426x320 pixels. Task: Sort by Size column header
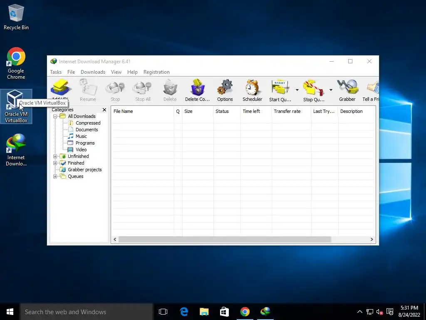click(198, 111)
